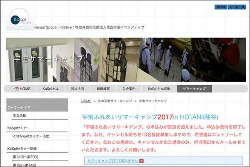Click the KaSpIセミナー sidebar heading
The image size is (250, 167).
pyautogui.click(x=19, y=128)
